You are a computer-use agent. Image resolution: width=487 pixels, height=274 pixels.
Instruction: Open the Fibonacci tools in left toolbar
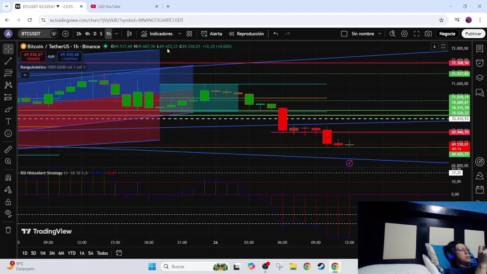[8, 73]
